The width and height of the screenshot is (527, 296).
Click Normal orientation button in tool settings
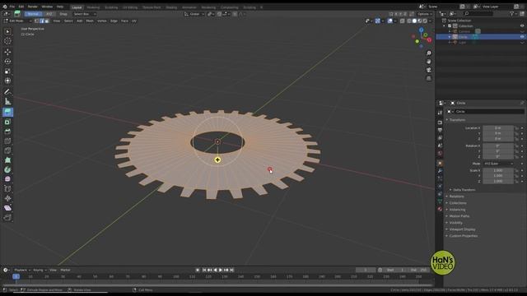coord(33,14)
